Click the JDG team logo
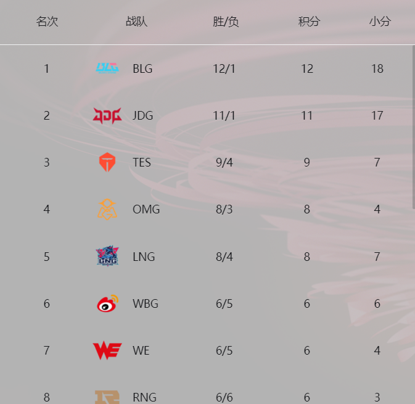The width and height of the screenshot is (415, 404). pyautogui.click(x=107, y=115)
